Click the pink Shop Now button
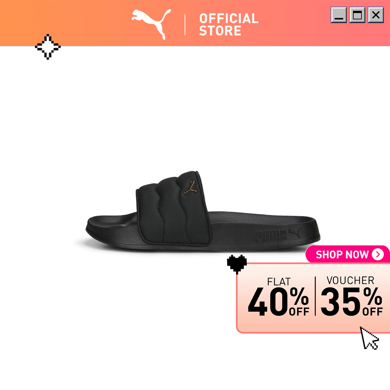 click(347, 254)
